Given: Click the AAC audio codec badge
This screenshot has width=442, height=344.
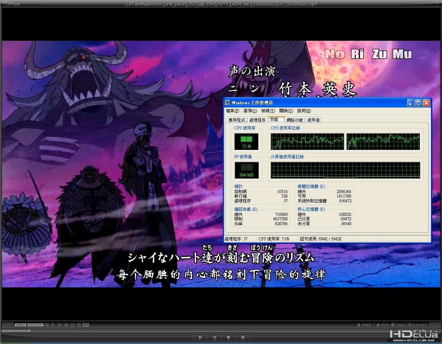Looking at the screenshot, I should pyautogui.click(x=31, y=325).
